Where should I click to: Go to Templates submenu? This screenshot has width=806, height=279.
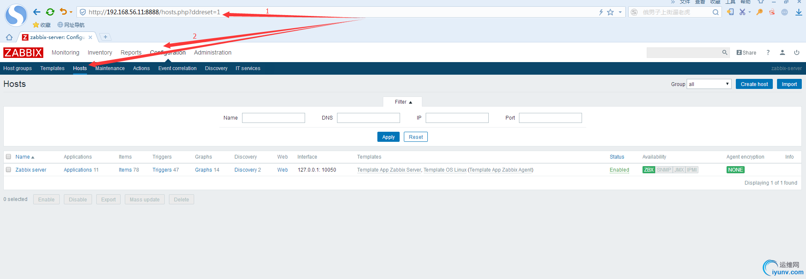[x=53, y=68]
